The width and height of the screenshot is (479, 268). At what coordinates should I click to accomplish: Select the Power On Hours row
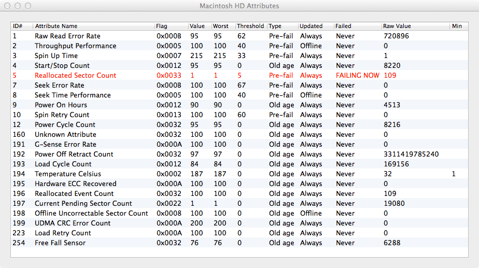tap(239, 105)
